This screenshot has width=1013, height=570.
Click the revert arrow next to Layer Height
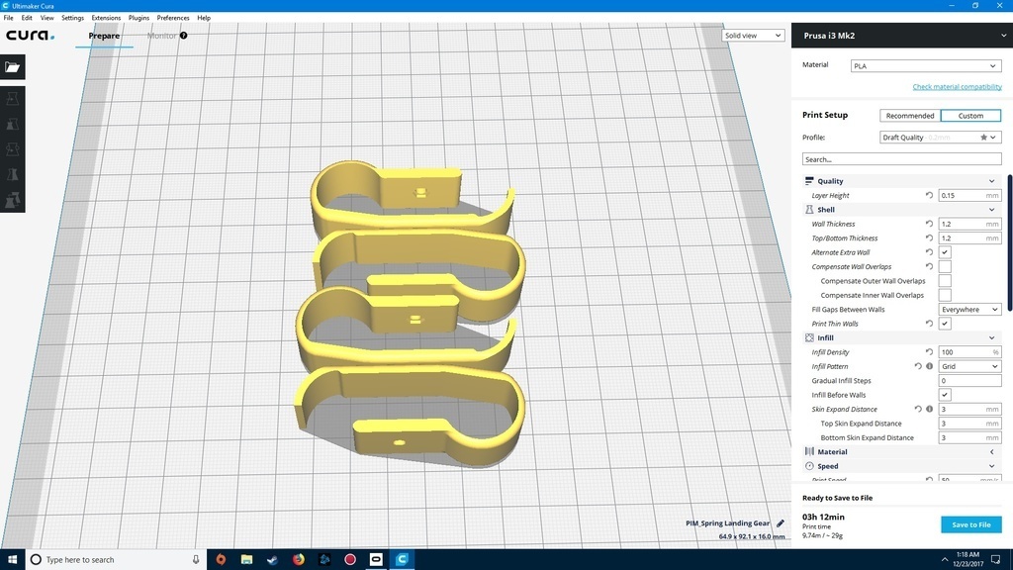coord(929,195)
